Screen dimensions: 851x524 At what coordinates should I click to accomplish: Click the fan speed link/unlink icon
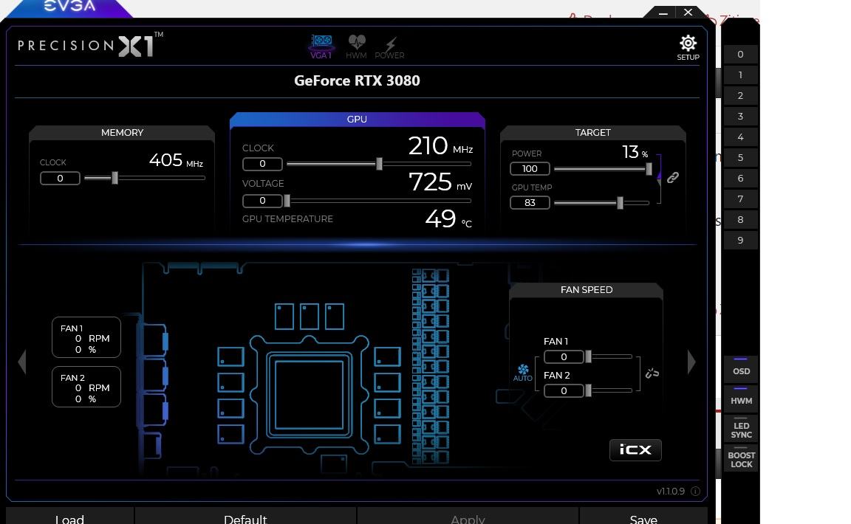click(x=652, y=373)
